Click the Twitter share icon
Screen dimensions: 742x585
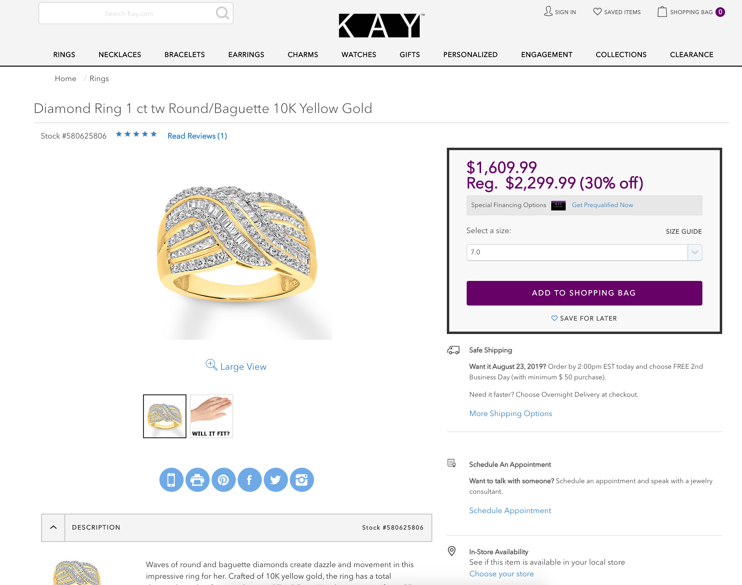pyautogui.click(x=275, y=480)
